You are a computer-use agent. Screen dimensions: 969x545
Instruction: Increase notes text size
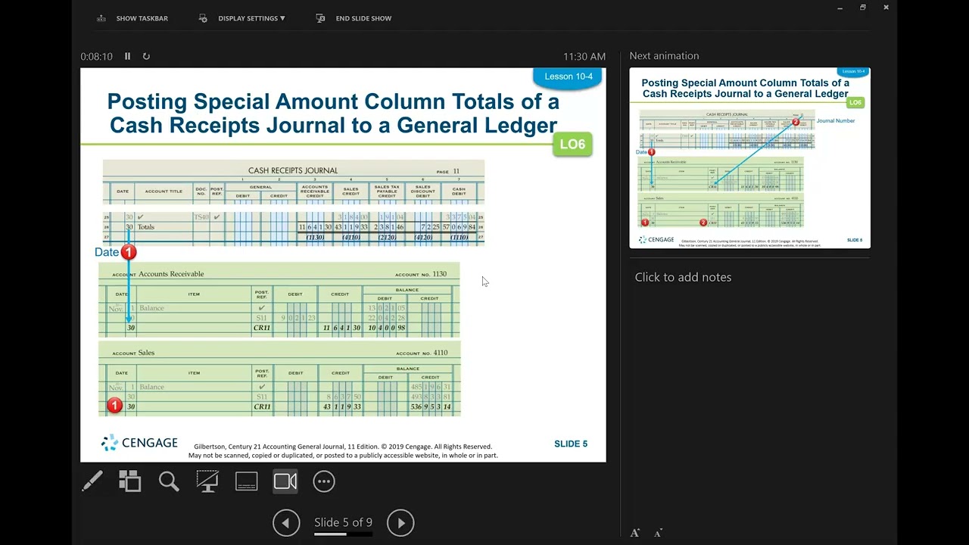(635, 533)
